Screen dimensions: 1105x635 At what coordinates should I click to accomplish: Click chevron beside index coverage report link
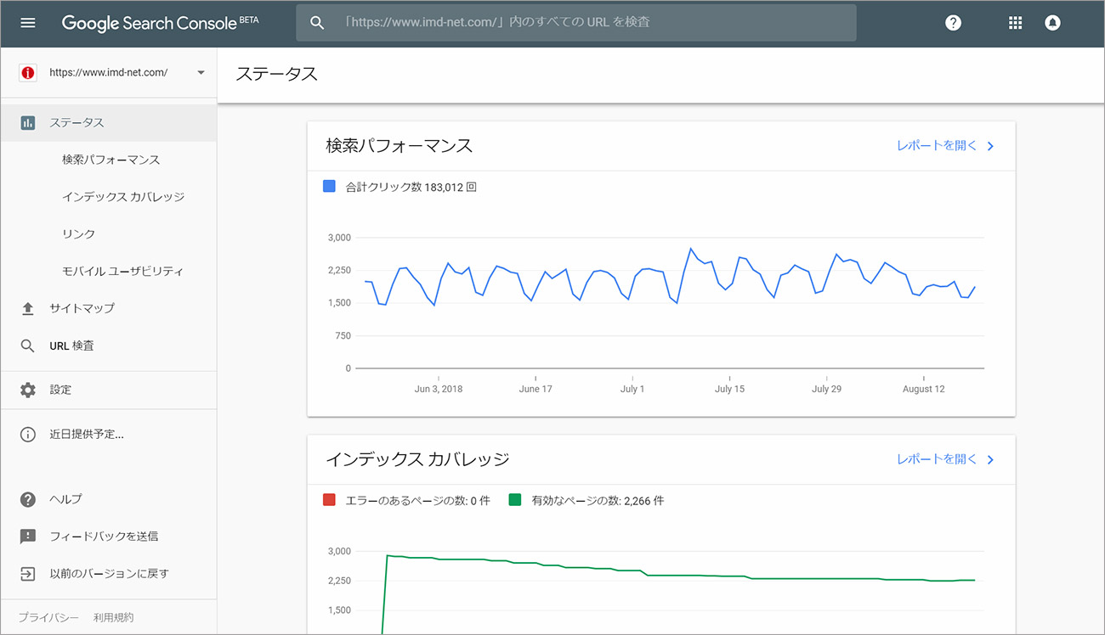pos(990,459)
